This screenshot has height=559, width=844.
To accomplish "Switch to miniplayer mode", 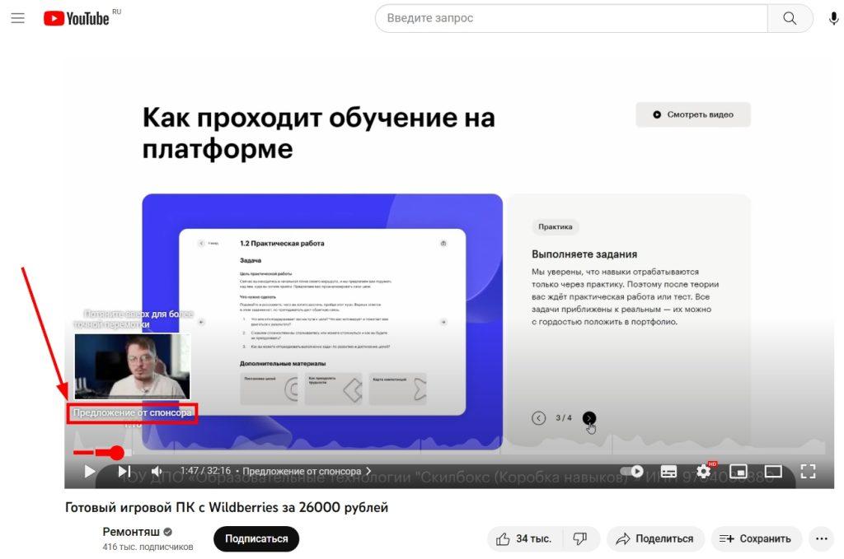I will 738,472.
